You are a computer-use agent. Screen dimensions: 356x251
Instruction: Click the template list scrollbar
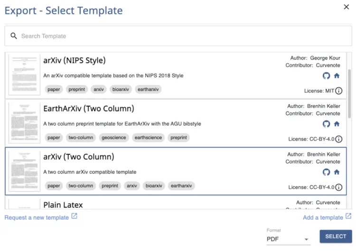pos(349,95)
